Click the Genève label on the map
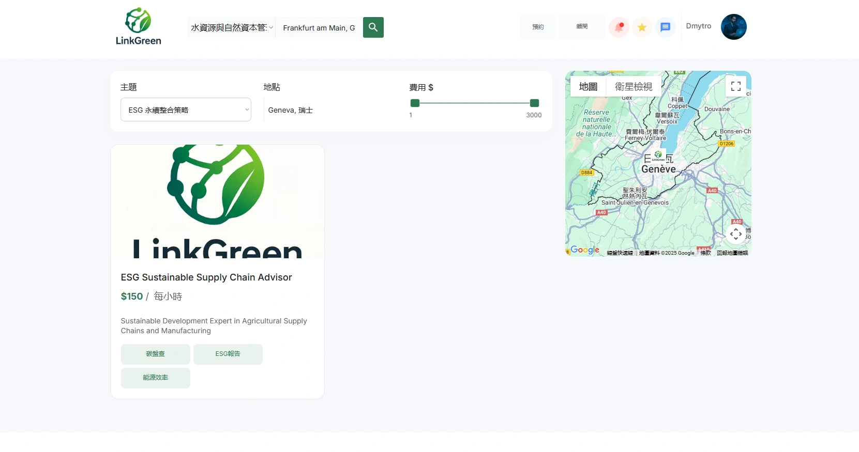859x452 pixels. pyautogui.click(x=658, y=169)
